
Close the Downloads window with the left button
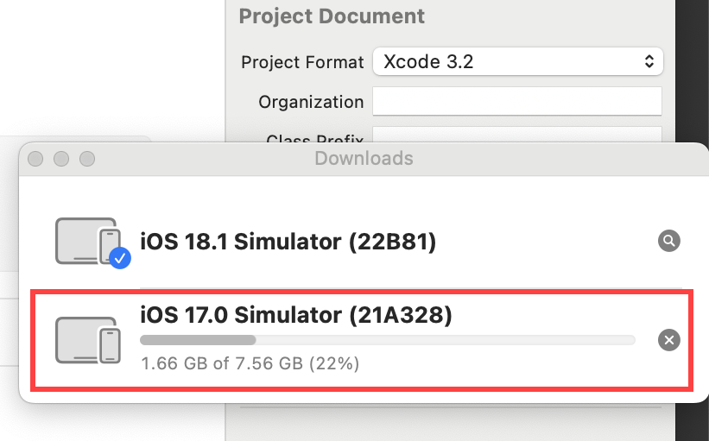[x=35, y=159]
